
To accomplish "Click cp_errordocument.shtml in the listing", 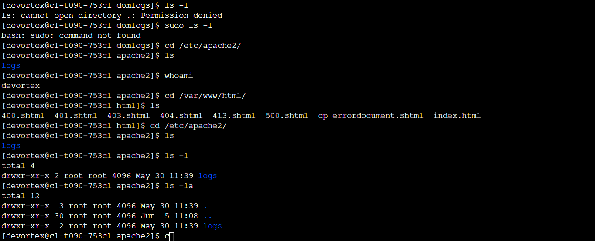I will 370,116.
